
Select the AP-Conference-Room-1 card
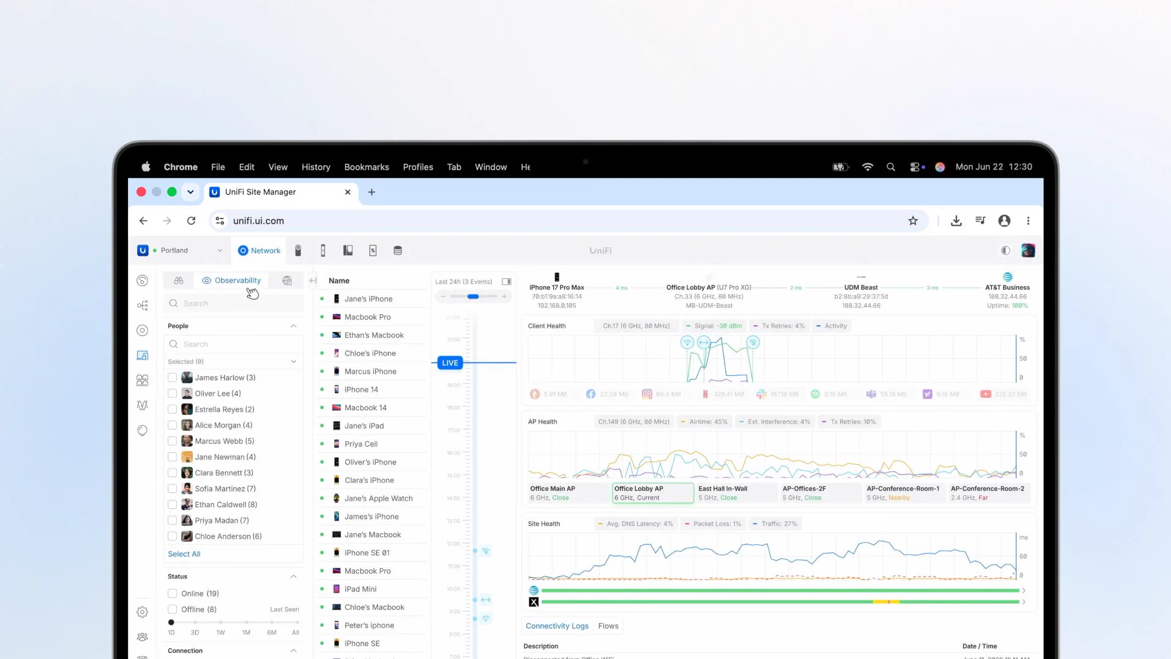click(x=905, y=493)
